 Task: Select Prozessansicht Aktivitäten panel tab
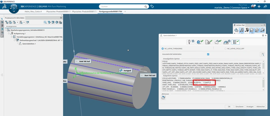tap(15, 18)
